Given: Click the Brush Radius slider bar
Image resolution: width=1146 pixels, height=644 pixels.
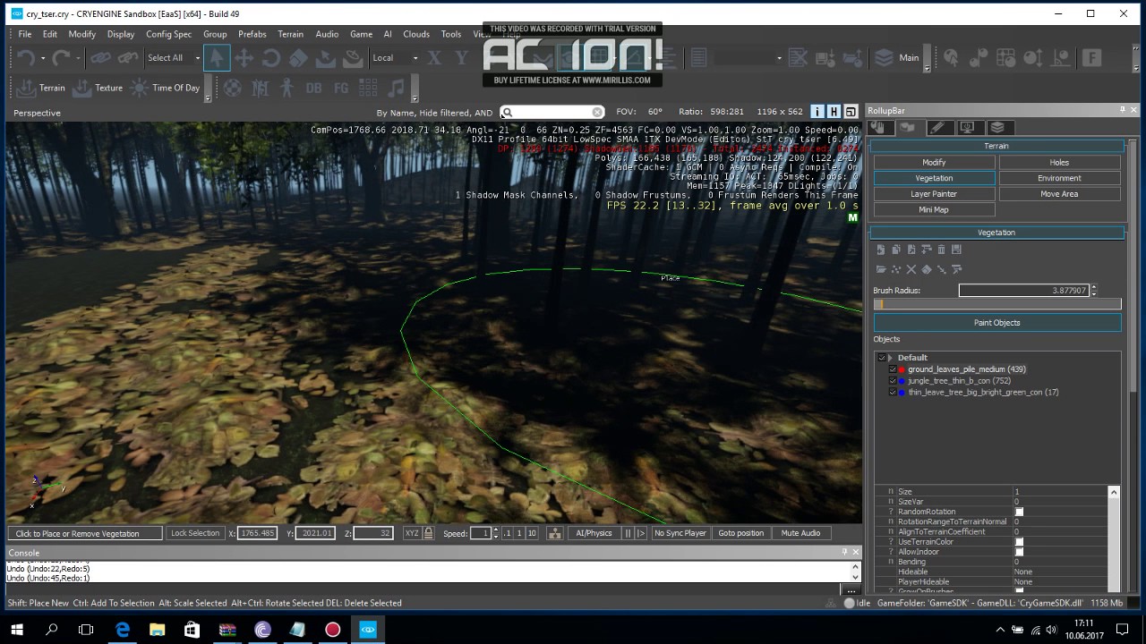Looking at the screenshot, I should coord(996,305).
